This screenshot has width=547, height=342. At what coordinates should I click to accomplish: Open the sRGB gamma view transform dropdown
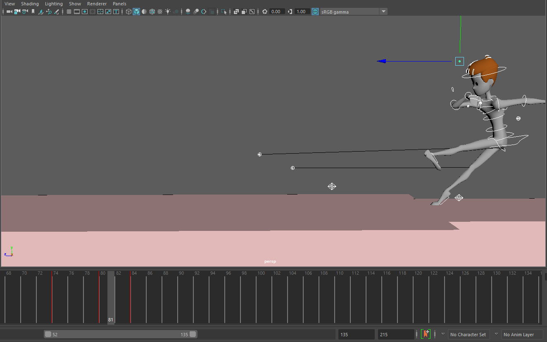click(x=383, y=11)
